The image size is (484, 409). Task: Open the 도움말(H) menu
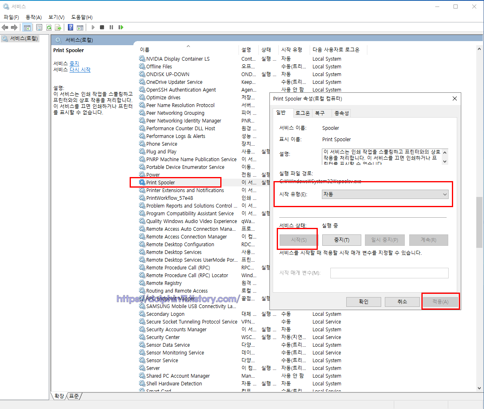82,17
